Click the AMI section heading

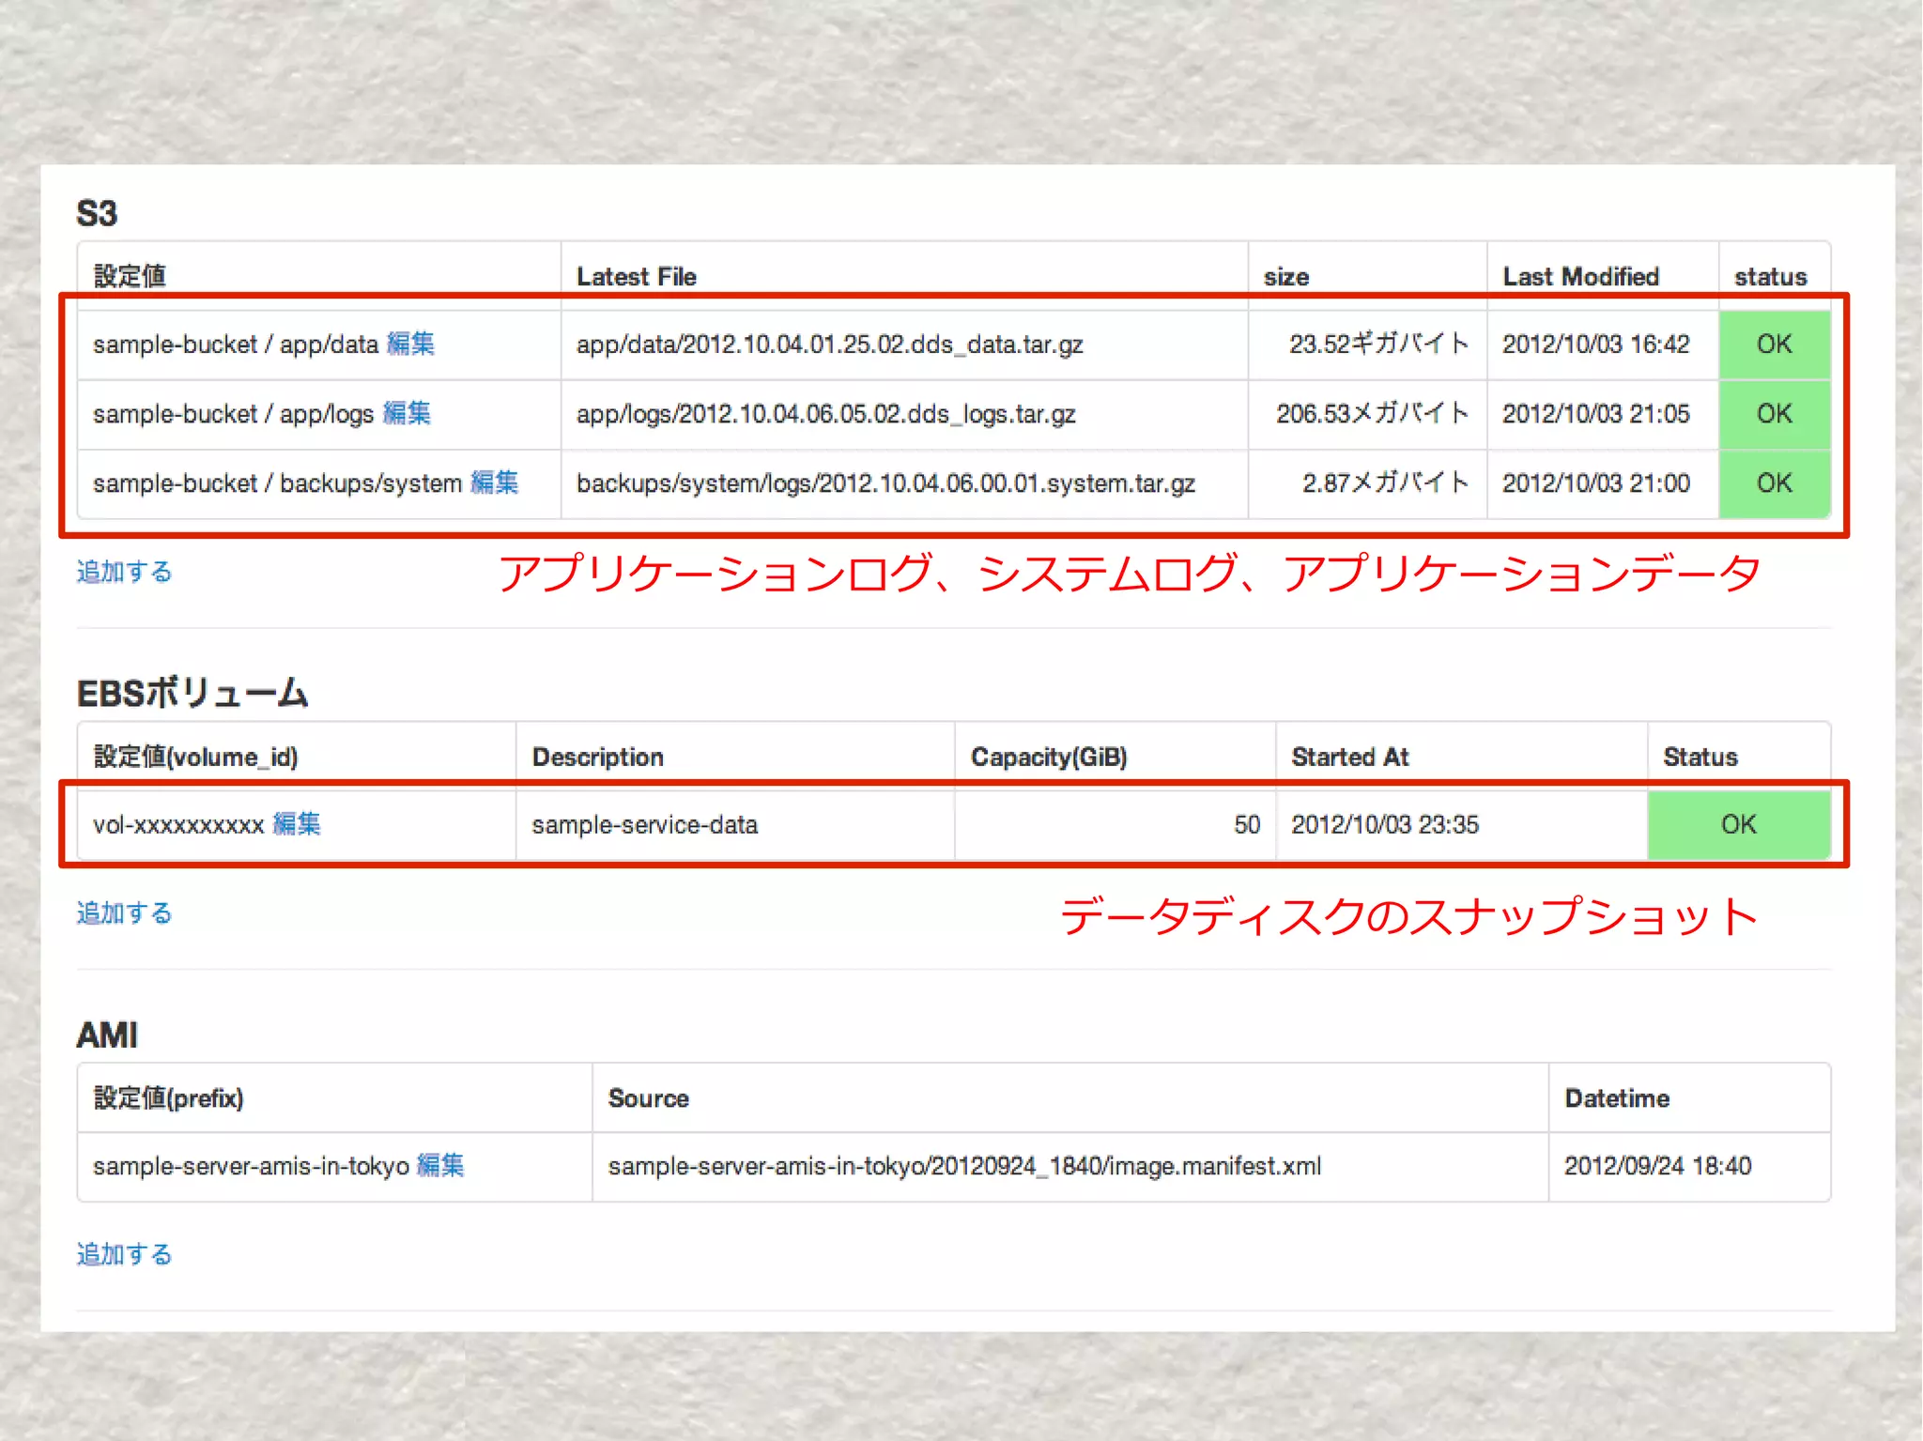(x=107, y=1035)
